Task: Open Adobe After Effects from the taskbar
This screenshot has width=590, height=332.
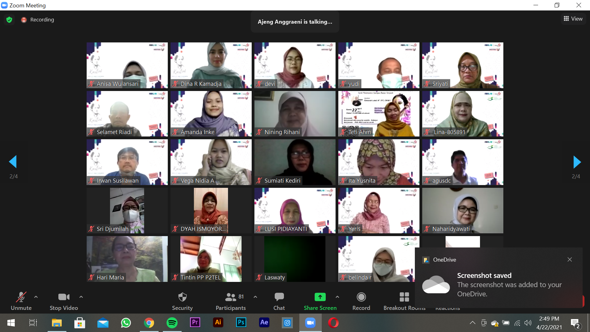Action: [264, 322]
